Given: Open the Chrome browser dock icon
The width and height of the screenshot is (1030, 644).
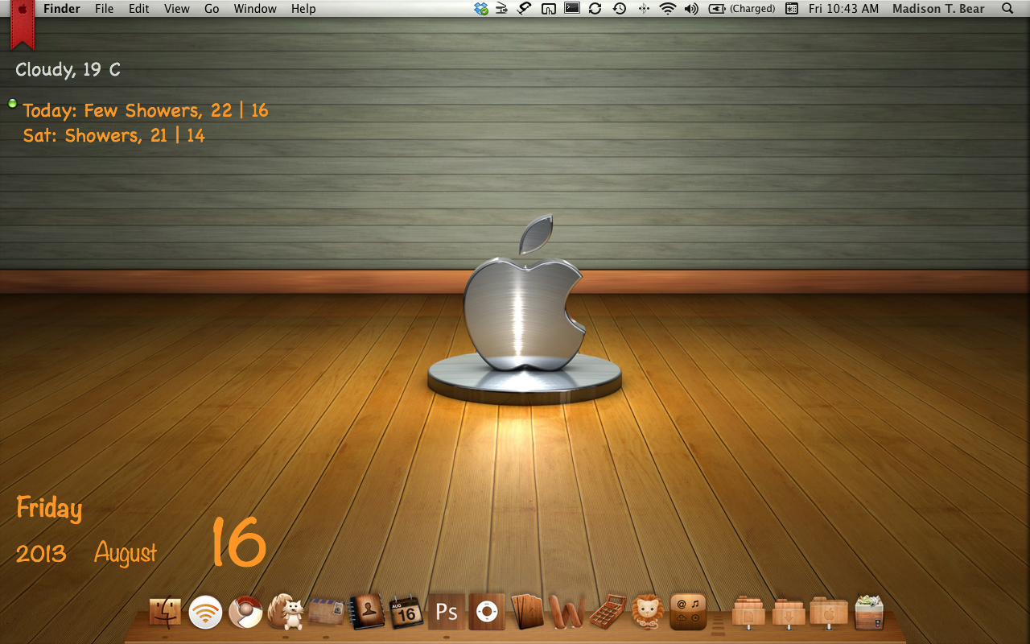Looking at the screenshot, I should point(245,613).
